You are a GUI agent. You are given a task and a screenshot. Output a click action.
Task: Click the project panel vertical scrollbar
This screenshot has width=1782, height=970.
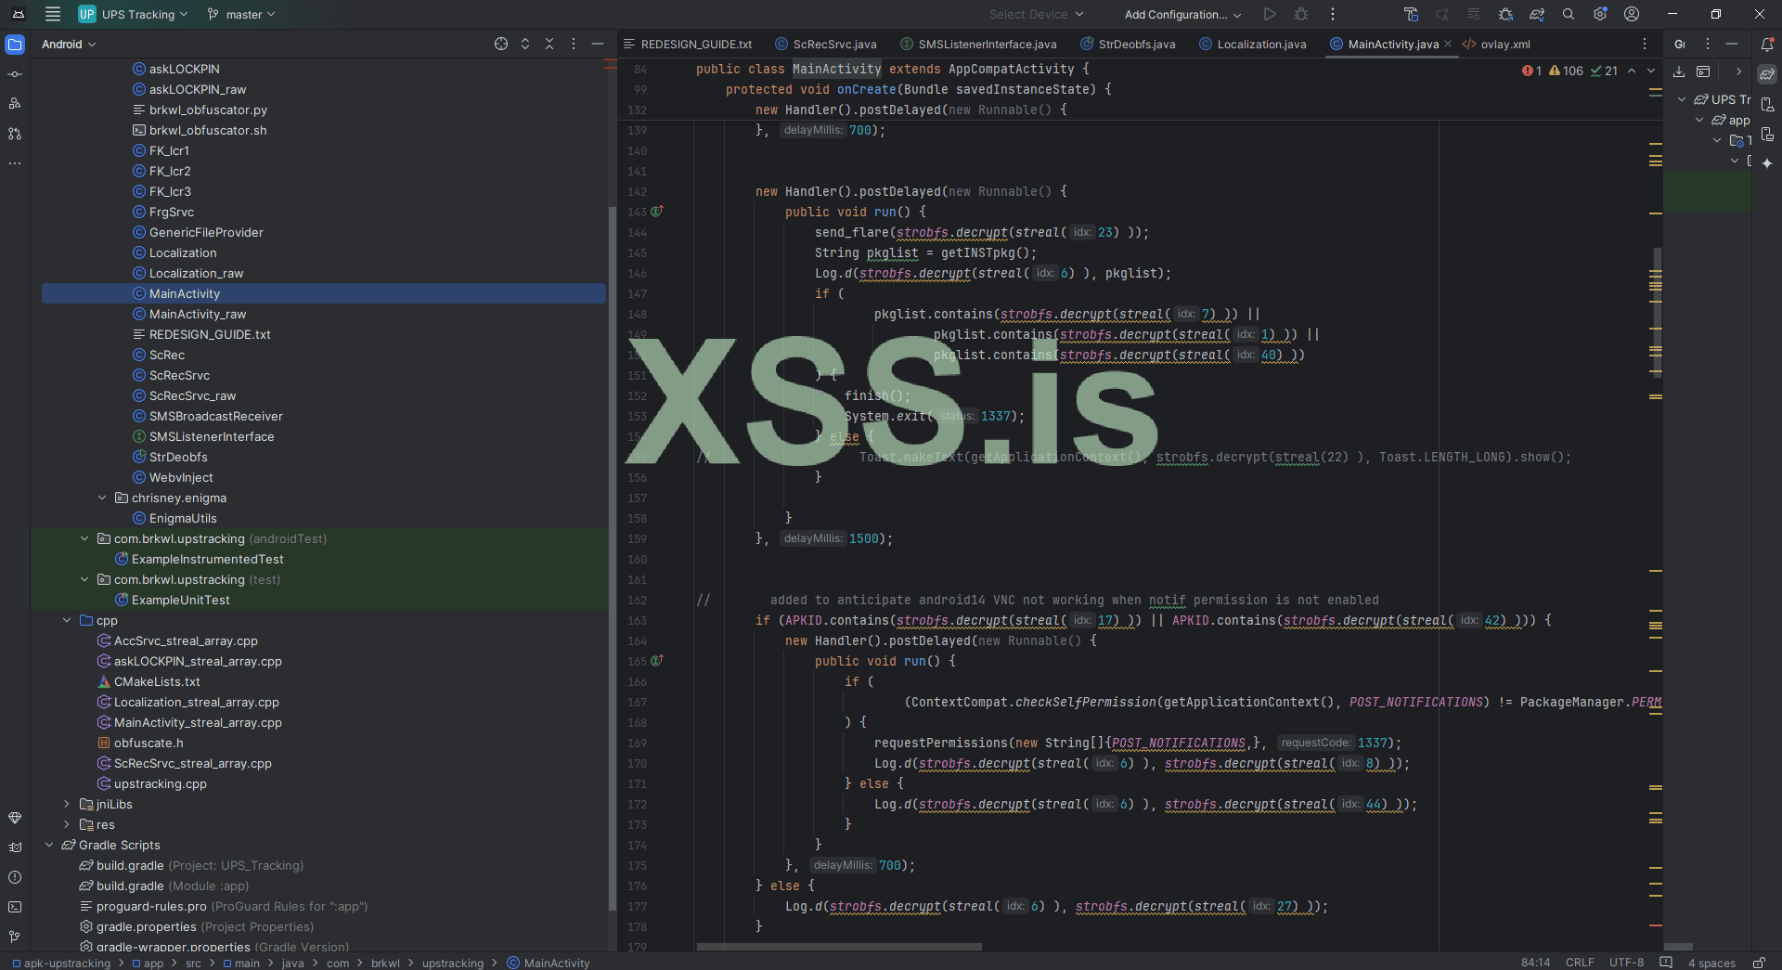(x=612, y=557)
